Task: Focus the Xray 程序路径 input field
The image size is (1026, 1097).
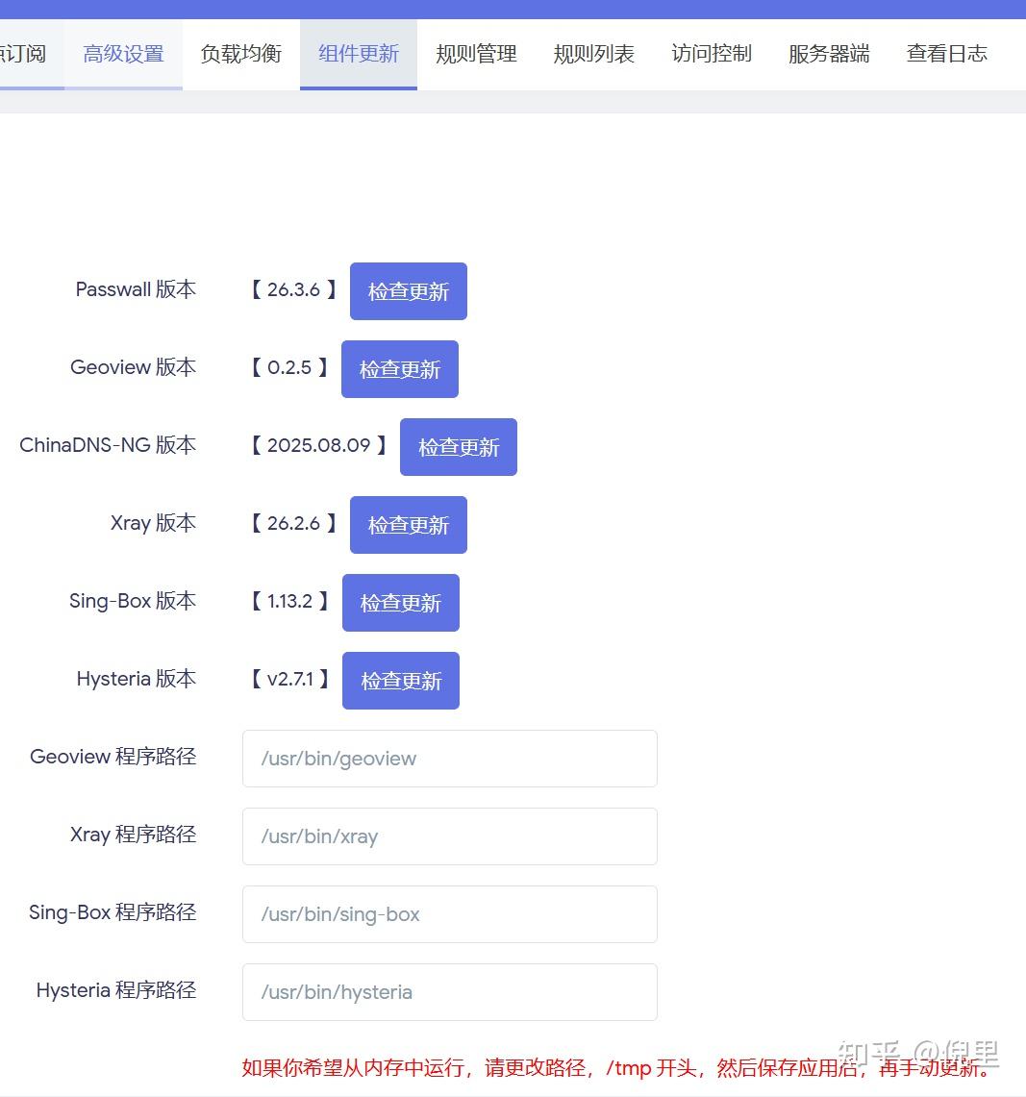Action: (x=449, y=836)
